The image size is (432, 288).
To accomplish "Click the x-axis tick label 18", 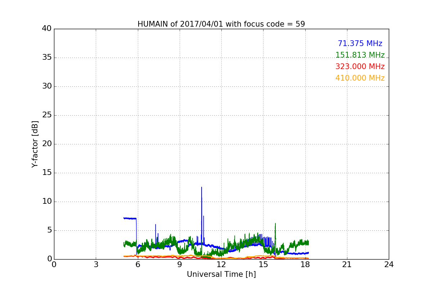I will click(x=305, y=265).
